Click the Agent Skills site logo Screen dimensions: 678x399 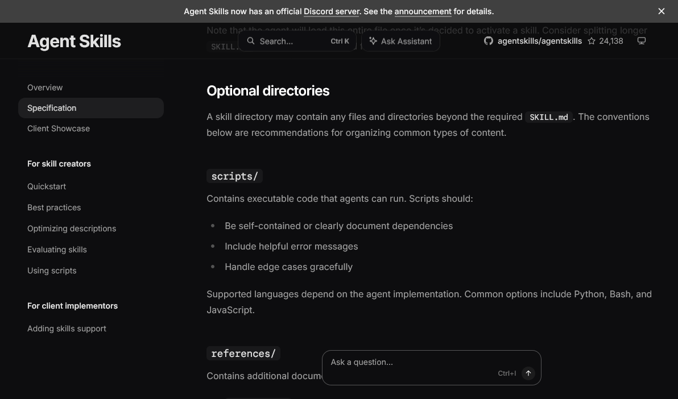74,41
